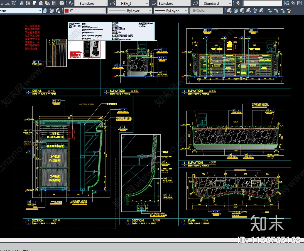The image size is (304, 251).
Task: Click the Multileader Style icon
Action: tap(195, 3)
